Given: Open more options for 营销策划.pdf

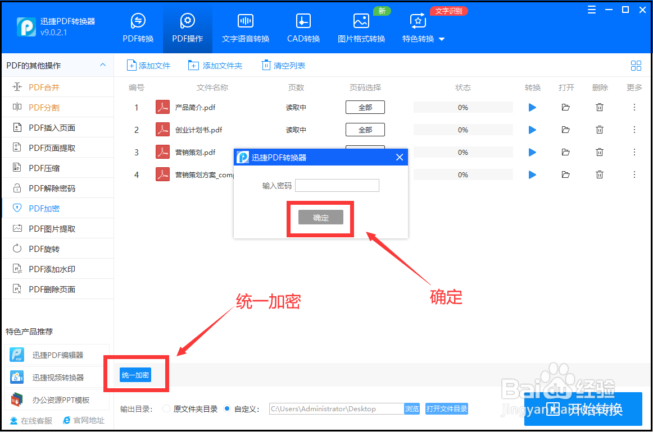Looking at the screenshot, I should tap(634, 152).
